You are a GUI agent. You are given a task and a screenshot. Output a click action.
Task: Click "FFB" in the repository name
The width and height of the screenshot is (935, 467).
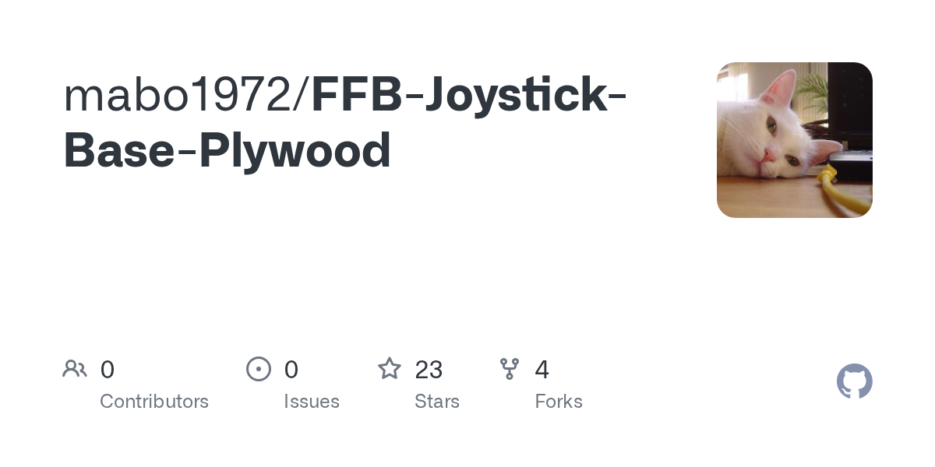point(358,96)
